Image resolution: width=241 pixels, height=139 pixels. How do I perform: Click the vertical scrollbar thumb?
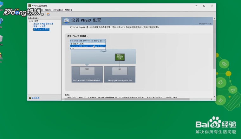click(214, 44)
